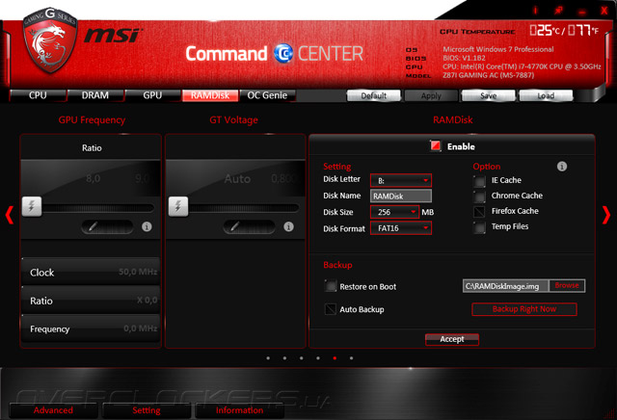Click the info icon under GPU Ratio slider
The width and height of the screenshot is (617, 420).
click(x=147, y=227)
